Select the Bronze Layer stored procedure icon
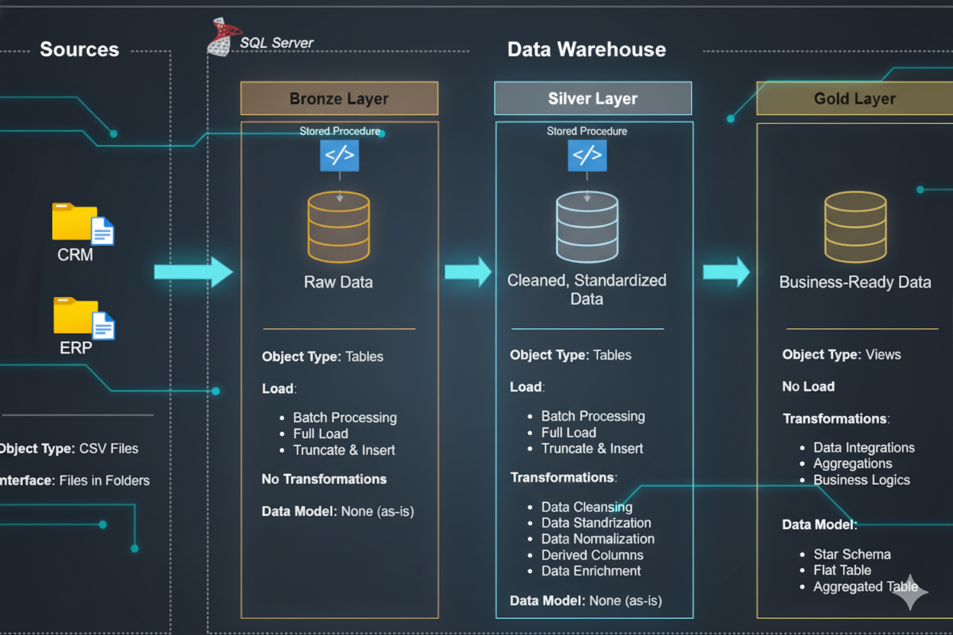 click(339, 156)
